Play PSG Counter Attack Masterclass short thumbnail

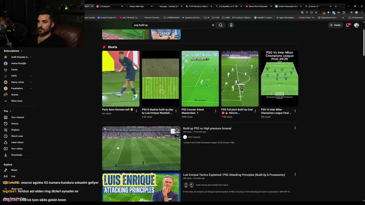coord(200,79)
